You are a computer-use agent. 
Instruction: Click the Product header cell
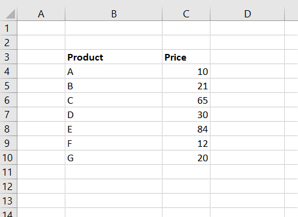pos(114,57)
